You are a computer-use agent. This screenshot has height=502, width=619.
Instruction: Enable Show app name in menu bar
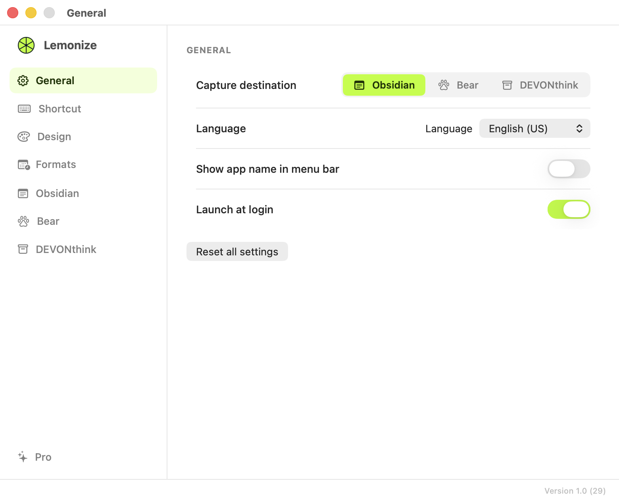pos(569,169)
